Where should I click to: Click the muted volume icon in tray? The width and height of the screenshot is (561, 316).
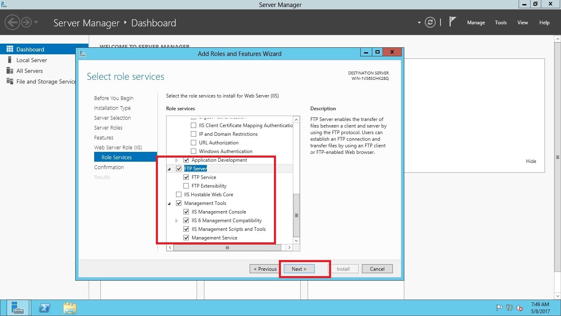(519, 308)
